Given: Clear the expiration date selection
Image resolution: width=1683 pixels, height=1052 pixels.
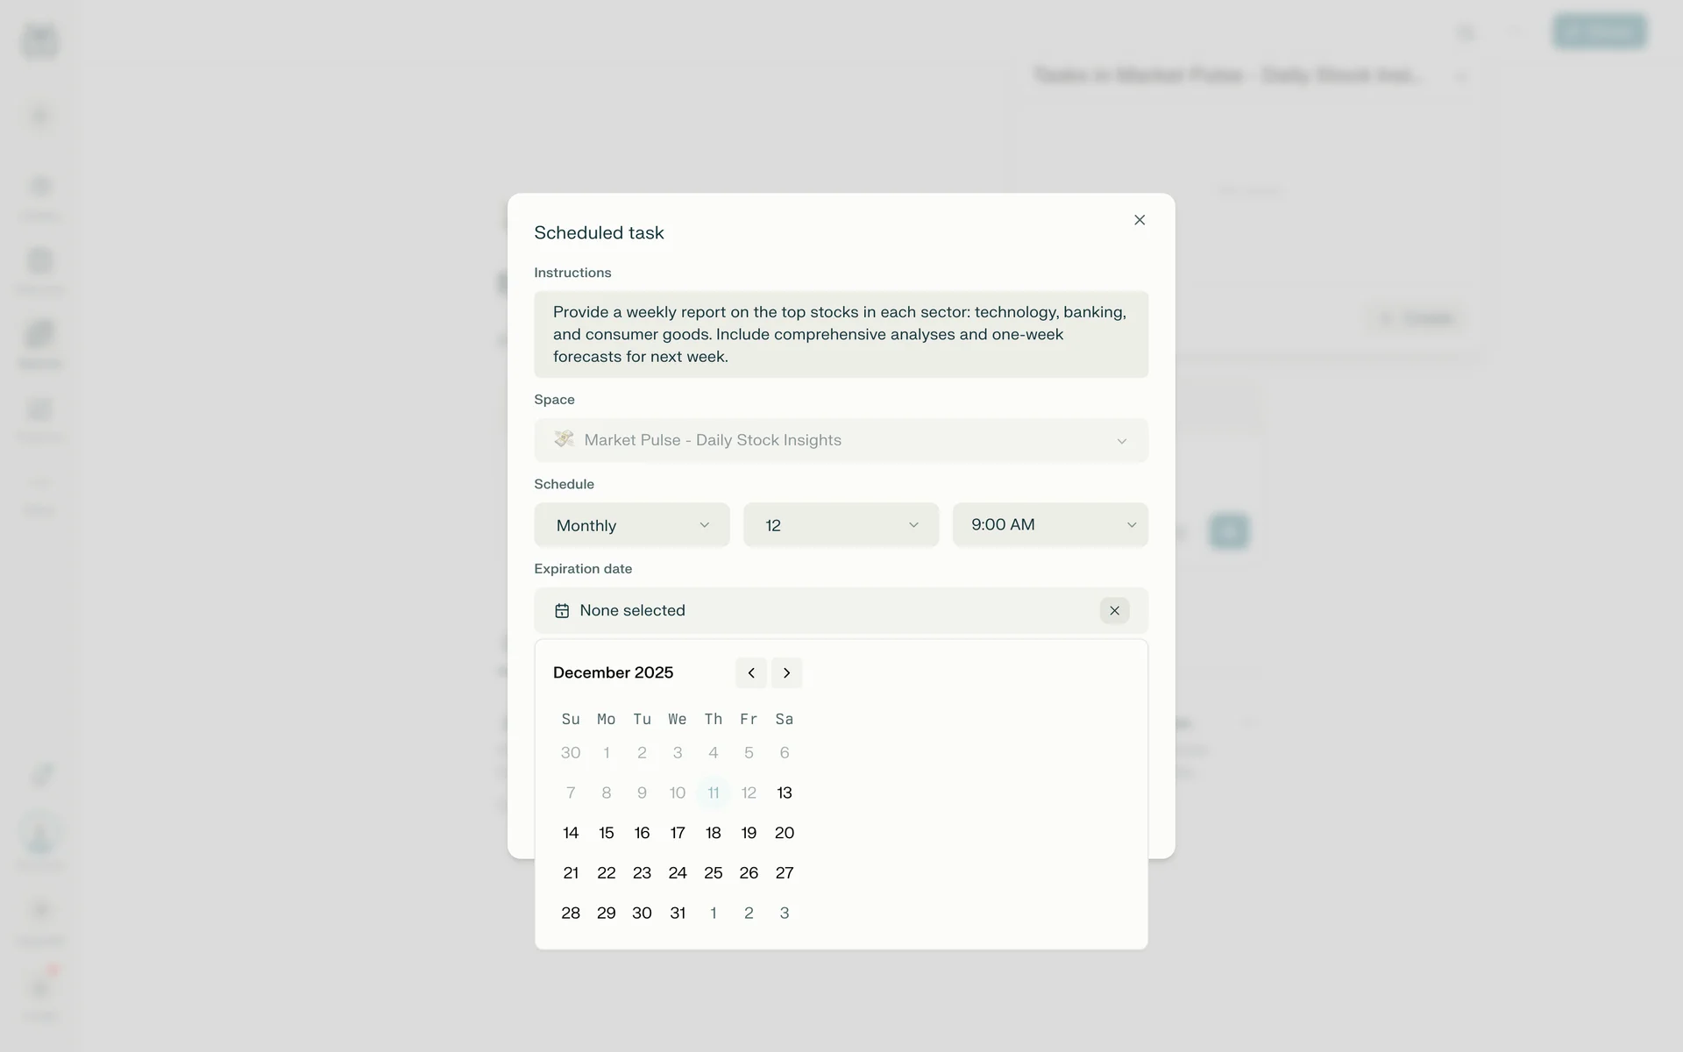Looking at the screenshot, I should click(1114, 611).
